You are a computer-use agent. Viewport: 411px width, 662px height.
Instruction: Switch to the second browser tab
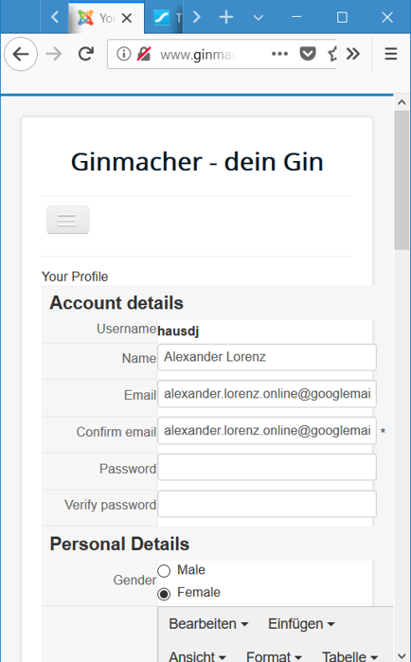(167, 18)
